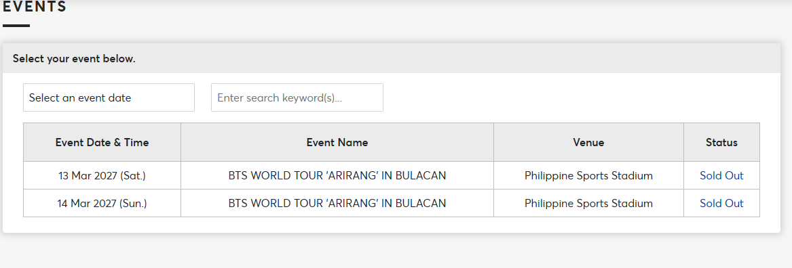Open the Select an event date dropdown

pyautogui.click(x=109, y=97)
